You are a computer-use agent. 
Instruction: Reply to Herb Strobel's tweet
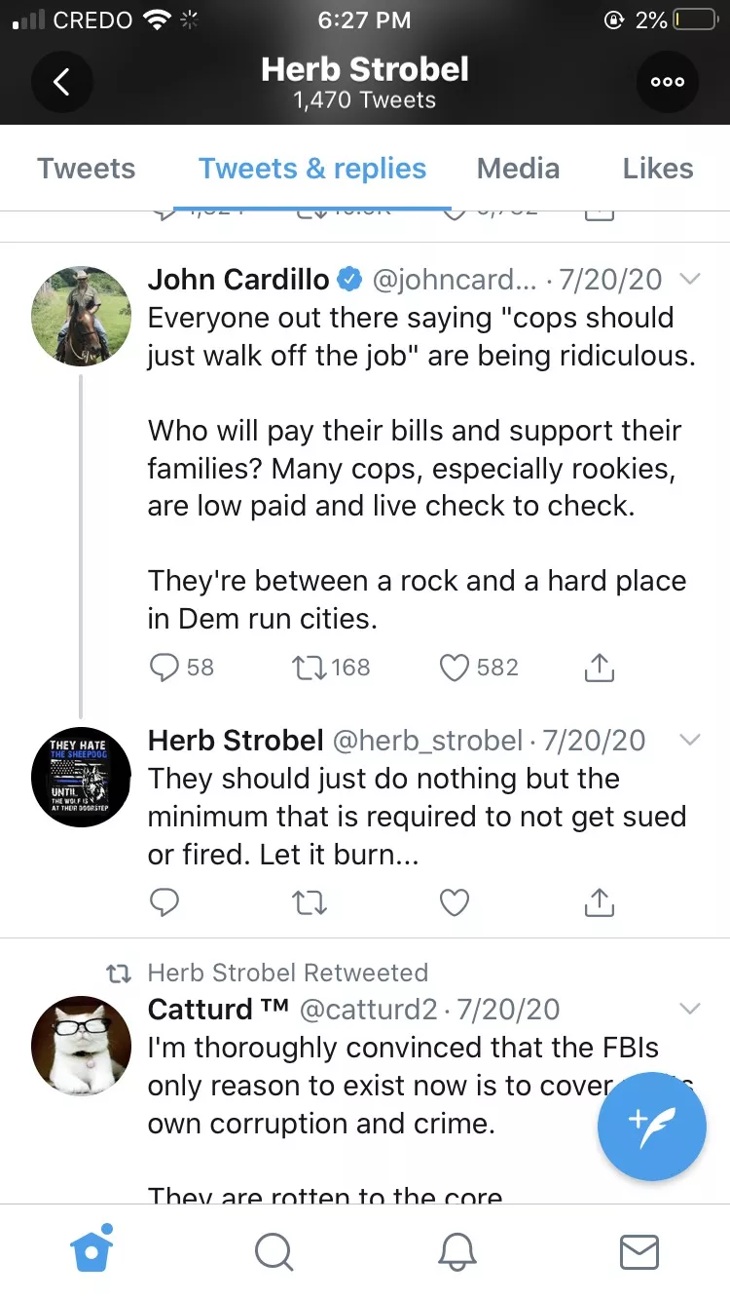pyautogui.click(x=165, y=903)
